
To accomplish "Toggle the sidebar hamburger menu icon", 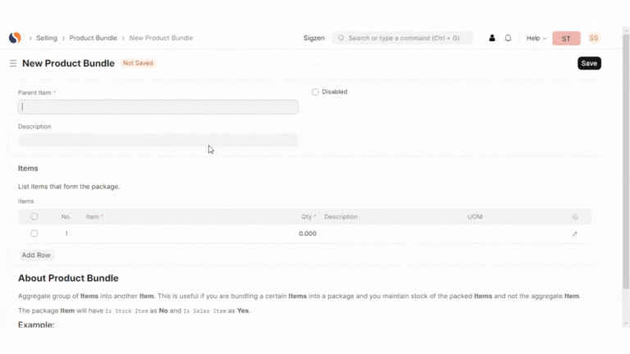I will (x=13, y=63).
